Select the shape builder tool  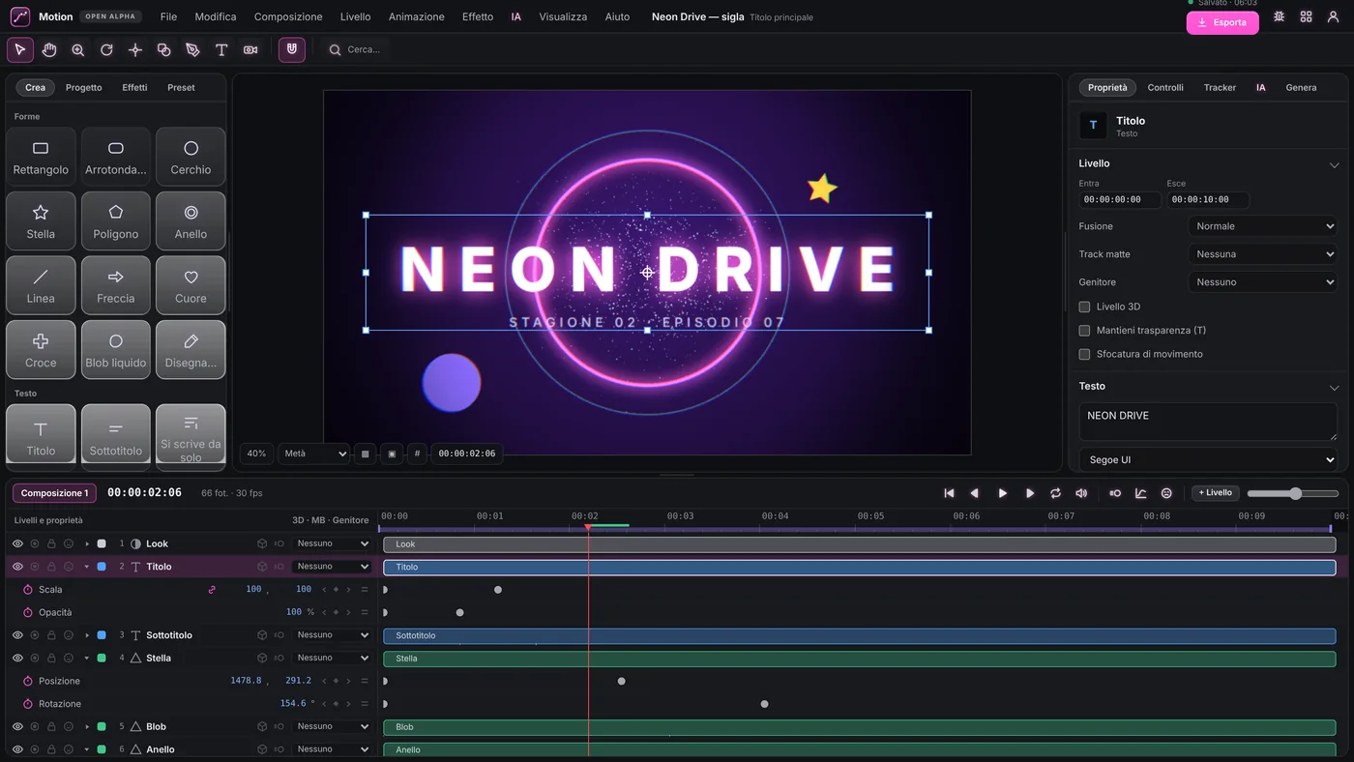tap(163, 49)
